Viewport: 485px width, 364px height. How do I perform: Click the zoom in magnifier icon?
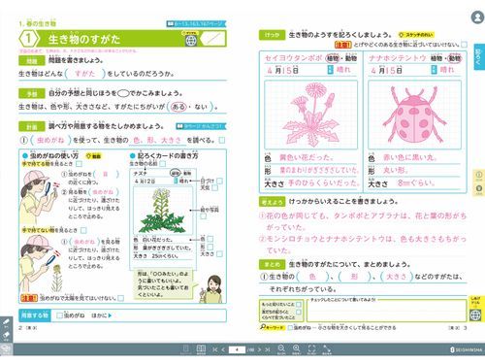pos(296,349)
